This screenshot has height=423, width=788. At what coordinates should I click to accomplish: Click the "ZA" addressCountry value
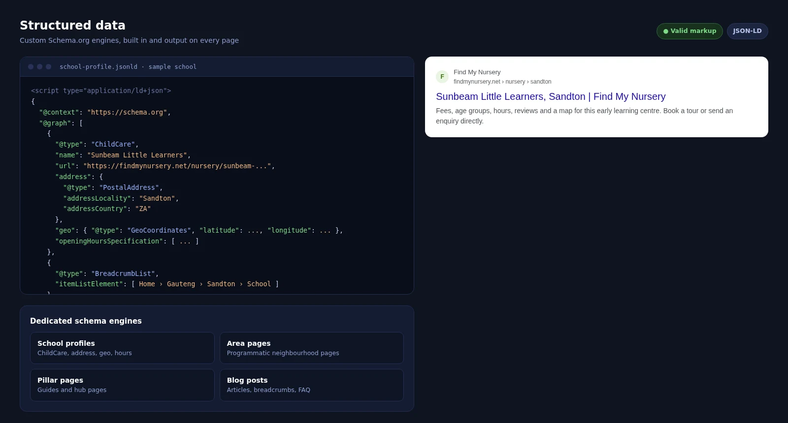[143, 209]
